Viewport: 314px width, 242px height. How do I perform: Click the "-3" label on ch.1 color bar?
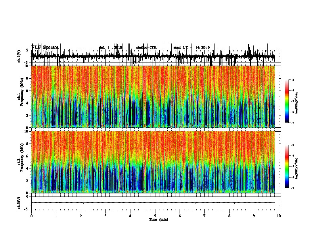tap(293, 80)
